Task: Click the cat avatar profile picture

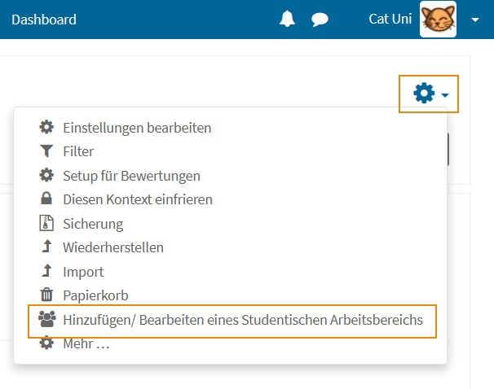Action: (438, 20)
